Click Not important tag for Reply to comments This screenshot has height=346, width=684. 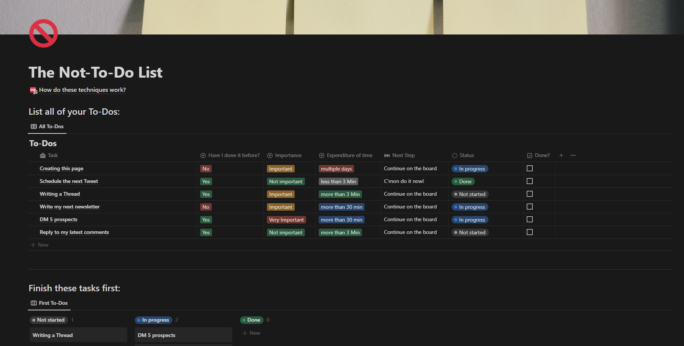(x=286, y=232)
